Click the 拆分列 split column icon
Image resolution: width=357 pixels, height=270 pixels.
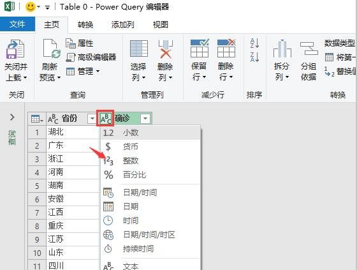coord(282,49)
